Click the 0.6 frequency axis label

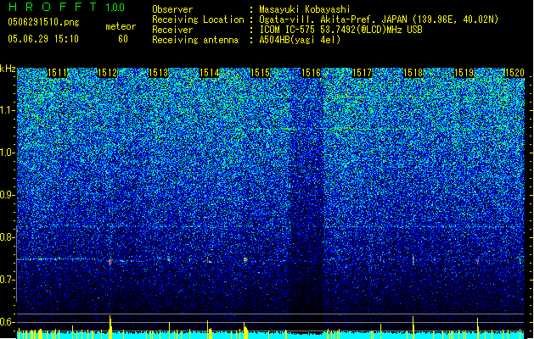click(8, 322)
